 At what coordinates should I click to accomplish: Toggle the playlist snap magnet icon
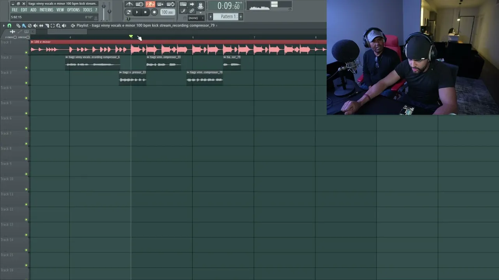point(9,26)
